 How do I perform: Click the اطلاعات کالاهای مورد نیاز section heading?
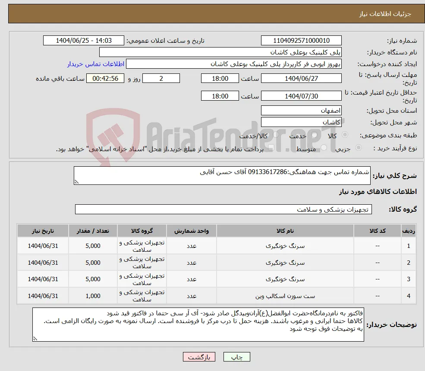[378, 192]
